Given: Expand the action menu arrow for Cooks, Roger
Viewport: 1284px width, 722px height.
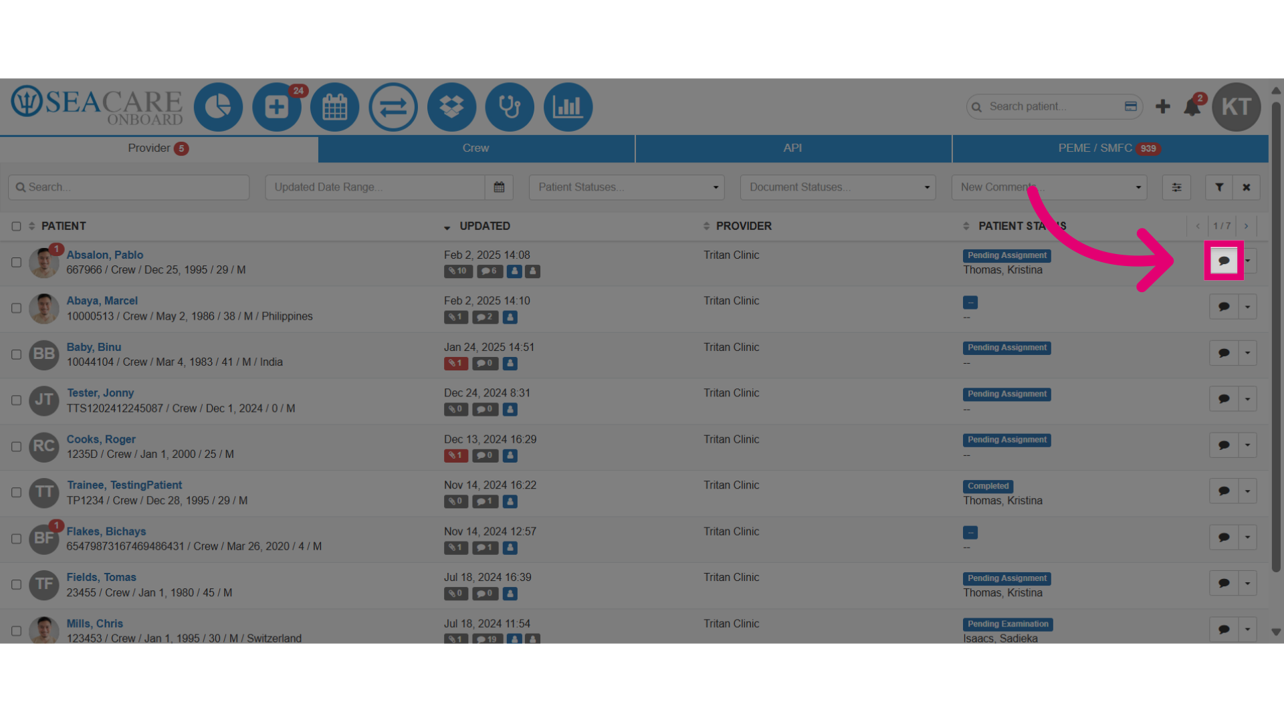Looking at the screenshot, I should [x=1248, y=445].
